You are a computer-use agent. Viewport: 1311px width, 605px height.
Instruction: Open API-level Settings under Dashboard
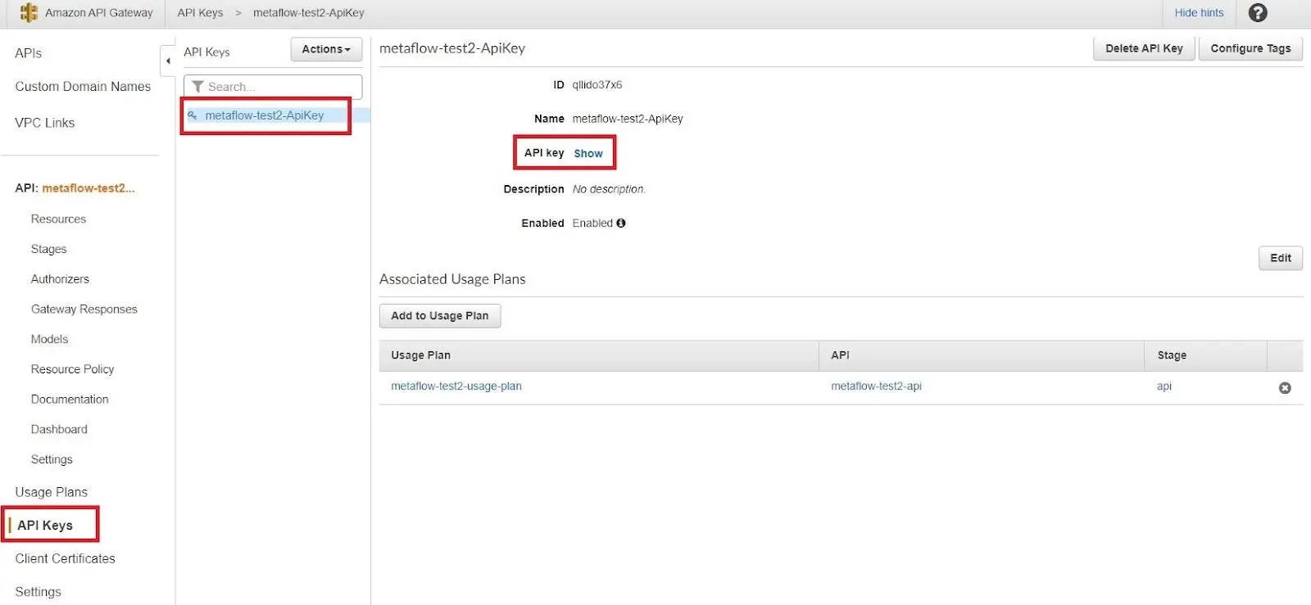[52, 459]
